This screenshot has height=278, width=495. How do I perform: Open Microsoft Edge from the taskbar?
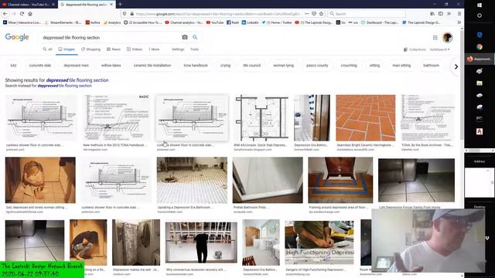pyautogui.click(x=480, y=35)
